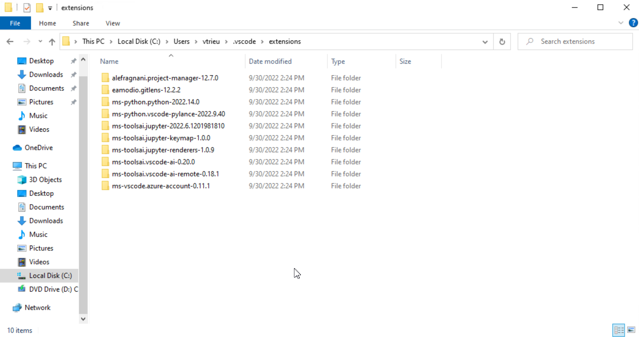639x337 pixels.
Task: Open Network in the navigation pane
Action: point(37,308)
